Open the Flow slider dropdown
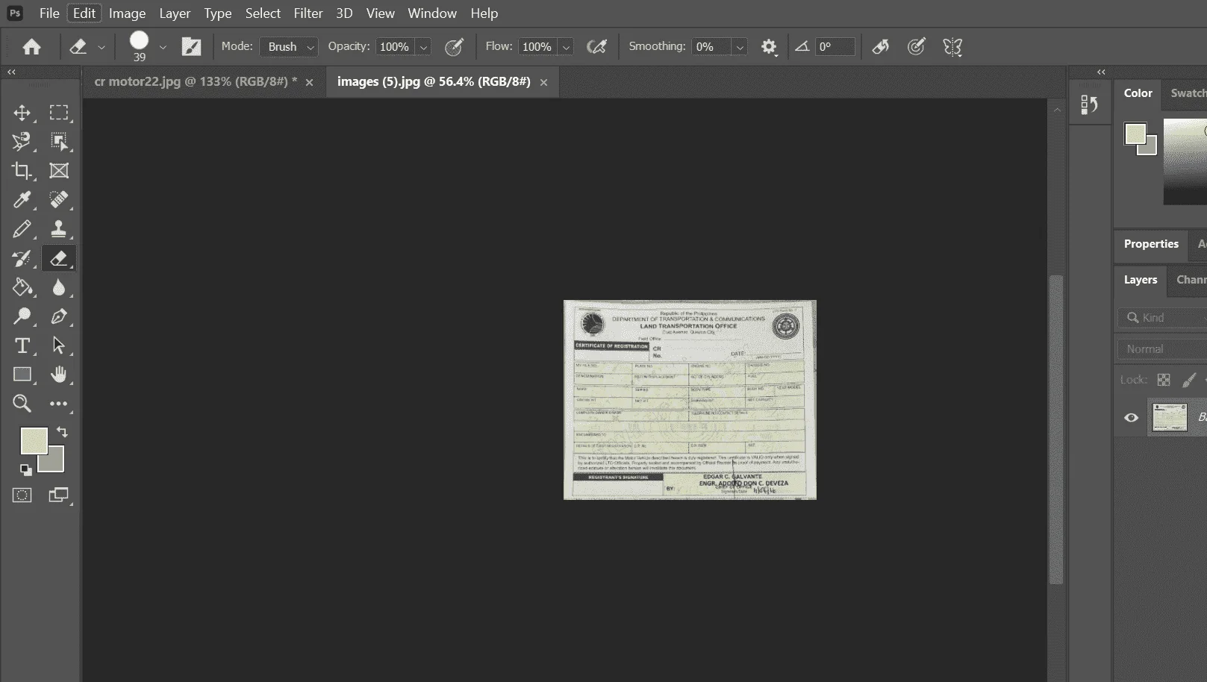1207x682 pixels. (566, 47)
